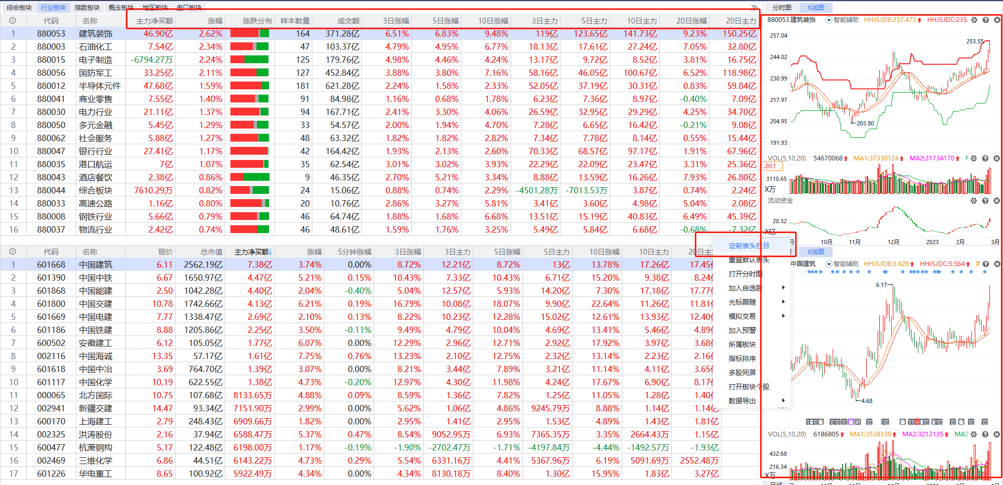Select the 银行行业 sector row
Screen dimensions: 1003x485
click(x=380, y=151)
